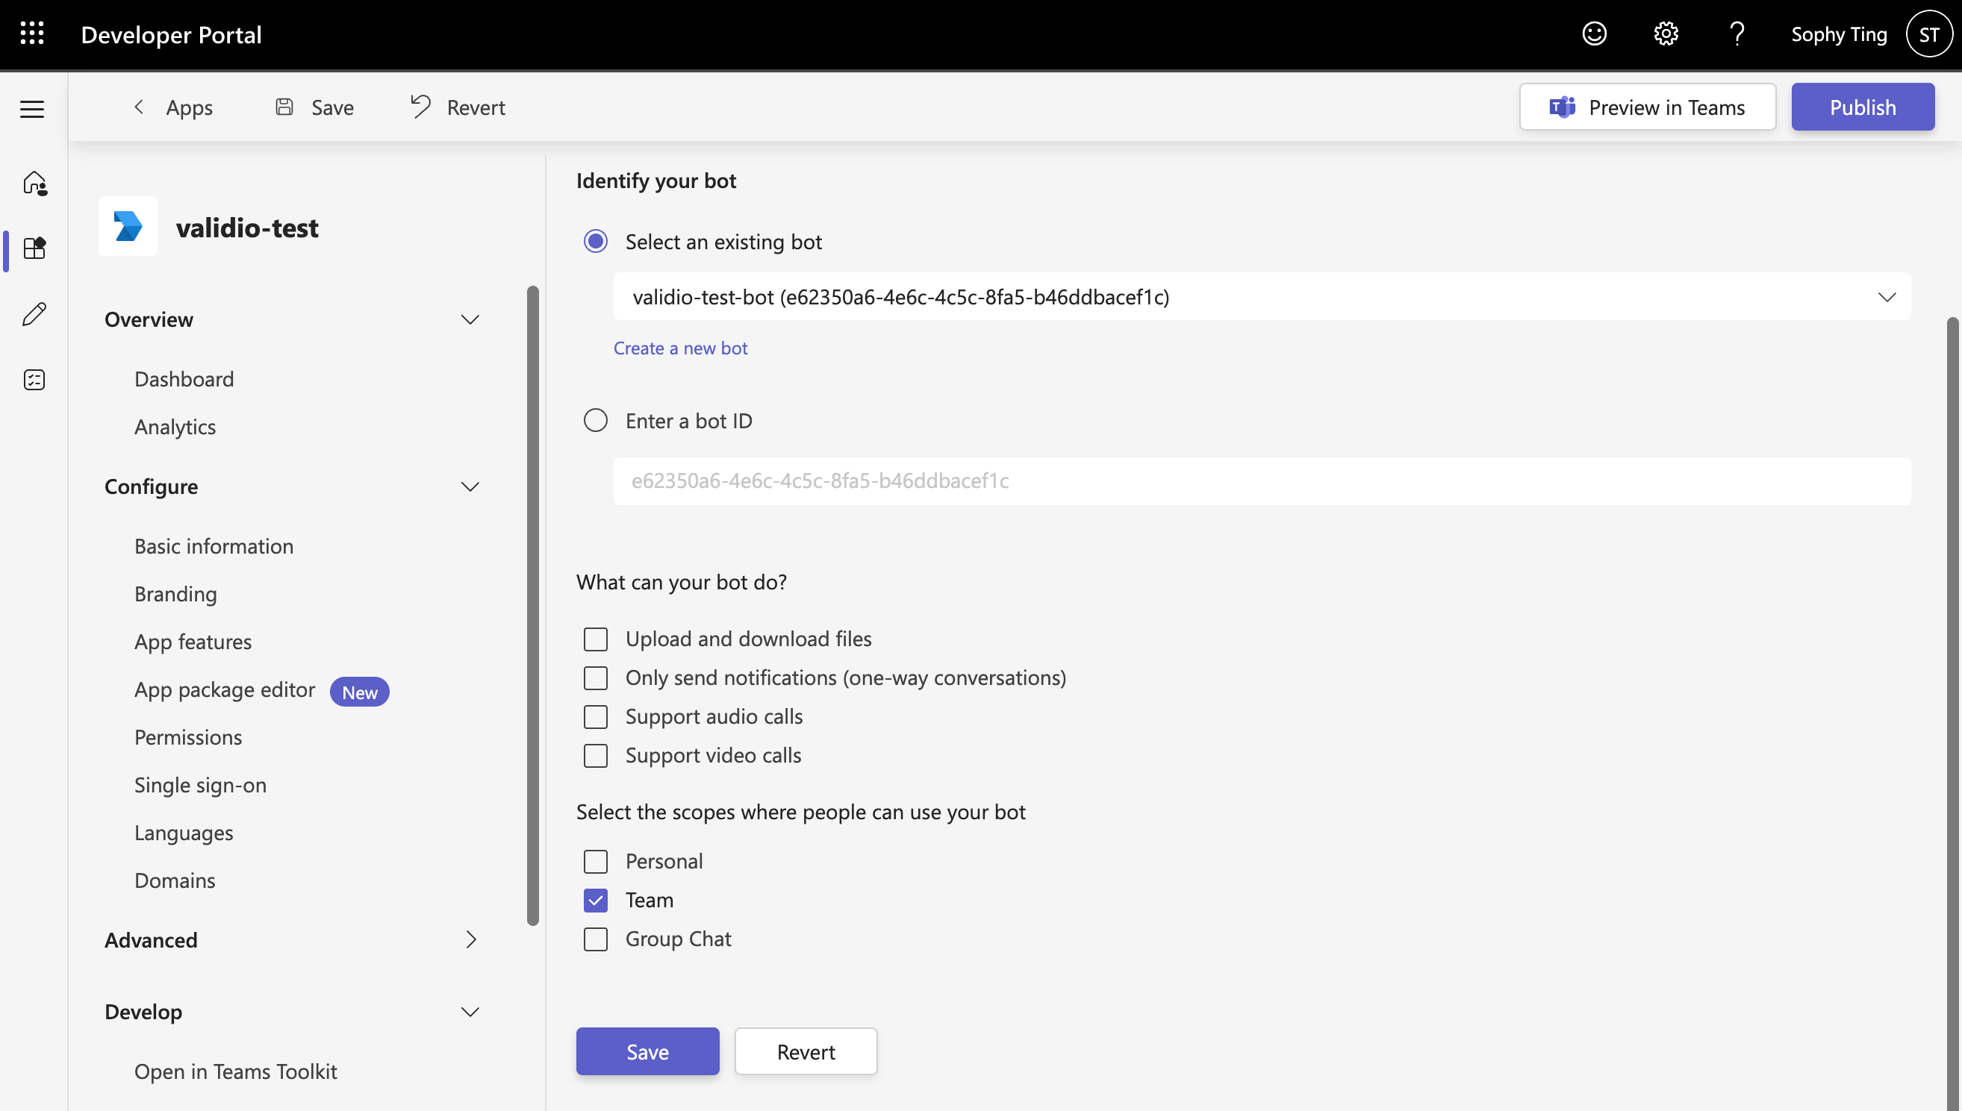Open Permissions page
This screenshot has width=1962, height=1111.
coord(188,737)
